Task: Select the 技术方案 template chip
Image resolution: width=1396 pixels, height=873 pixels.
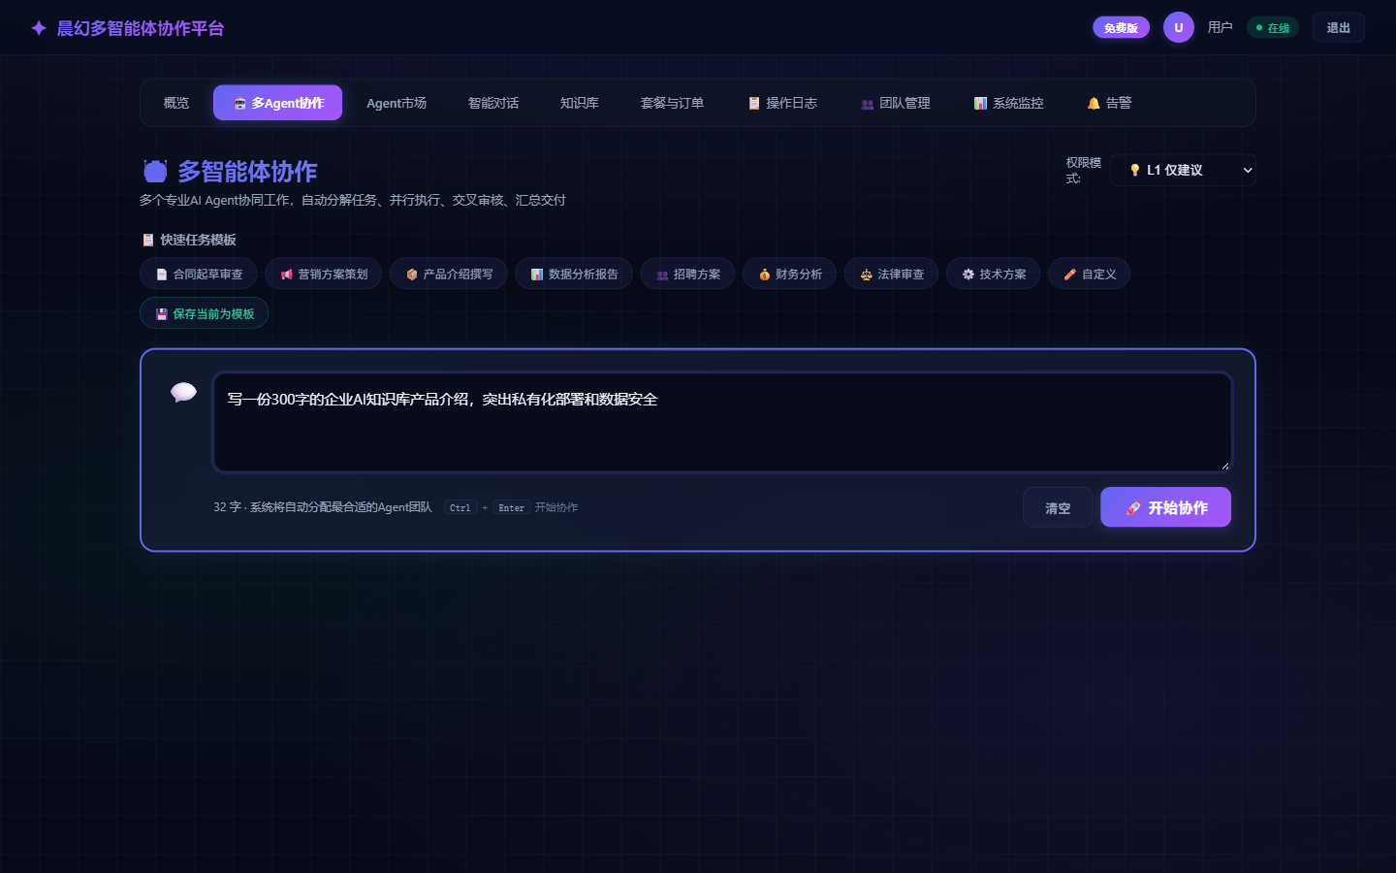Action: pyautogui.click(x=994, y=274)
